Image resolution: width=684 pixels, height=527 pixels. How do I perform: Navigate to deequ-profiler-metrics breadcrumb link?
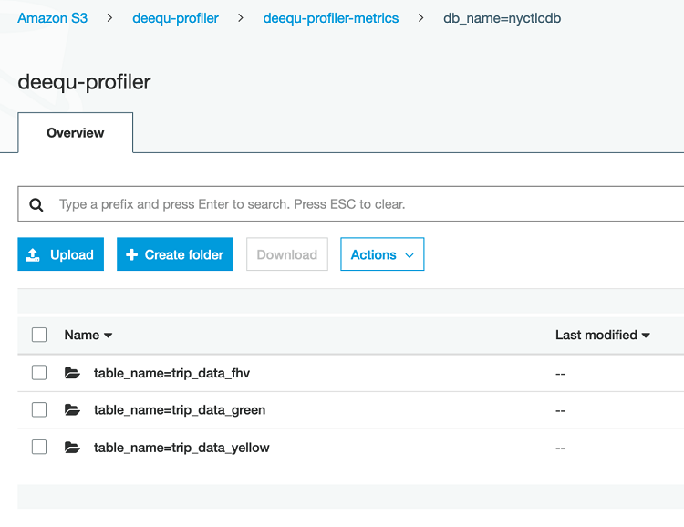331,18
